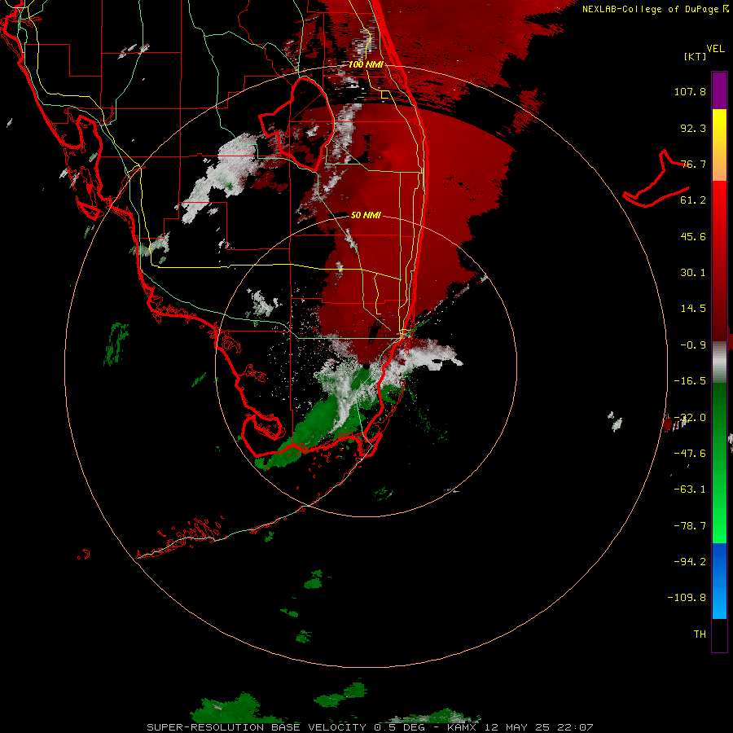Click the -94.2 velocity scale label

pos(690,562)
